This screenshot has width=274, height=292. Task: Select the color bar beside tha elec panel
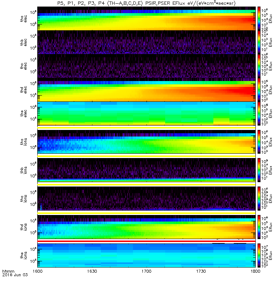click(x=259, y=19)
